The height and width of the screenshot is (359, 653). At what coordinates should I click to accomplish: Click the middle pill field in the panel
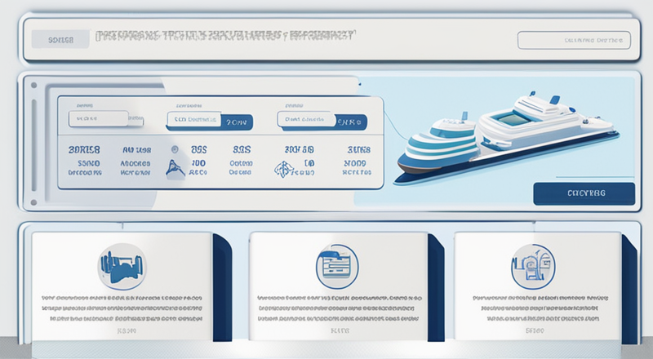194,119
